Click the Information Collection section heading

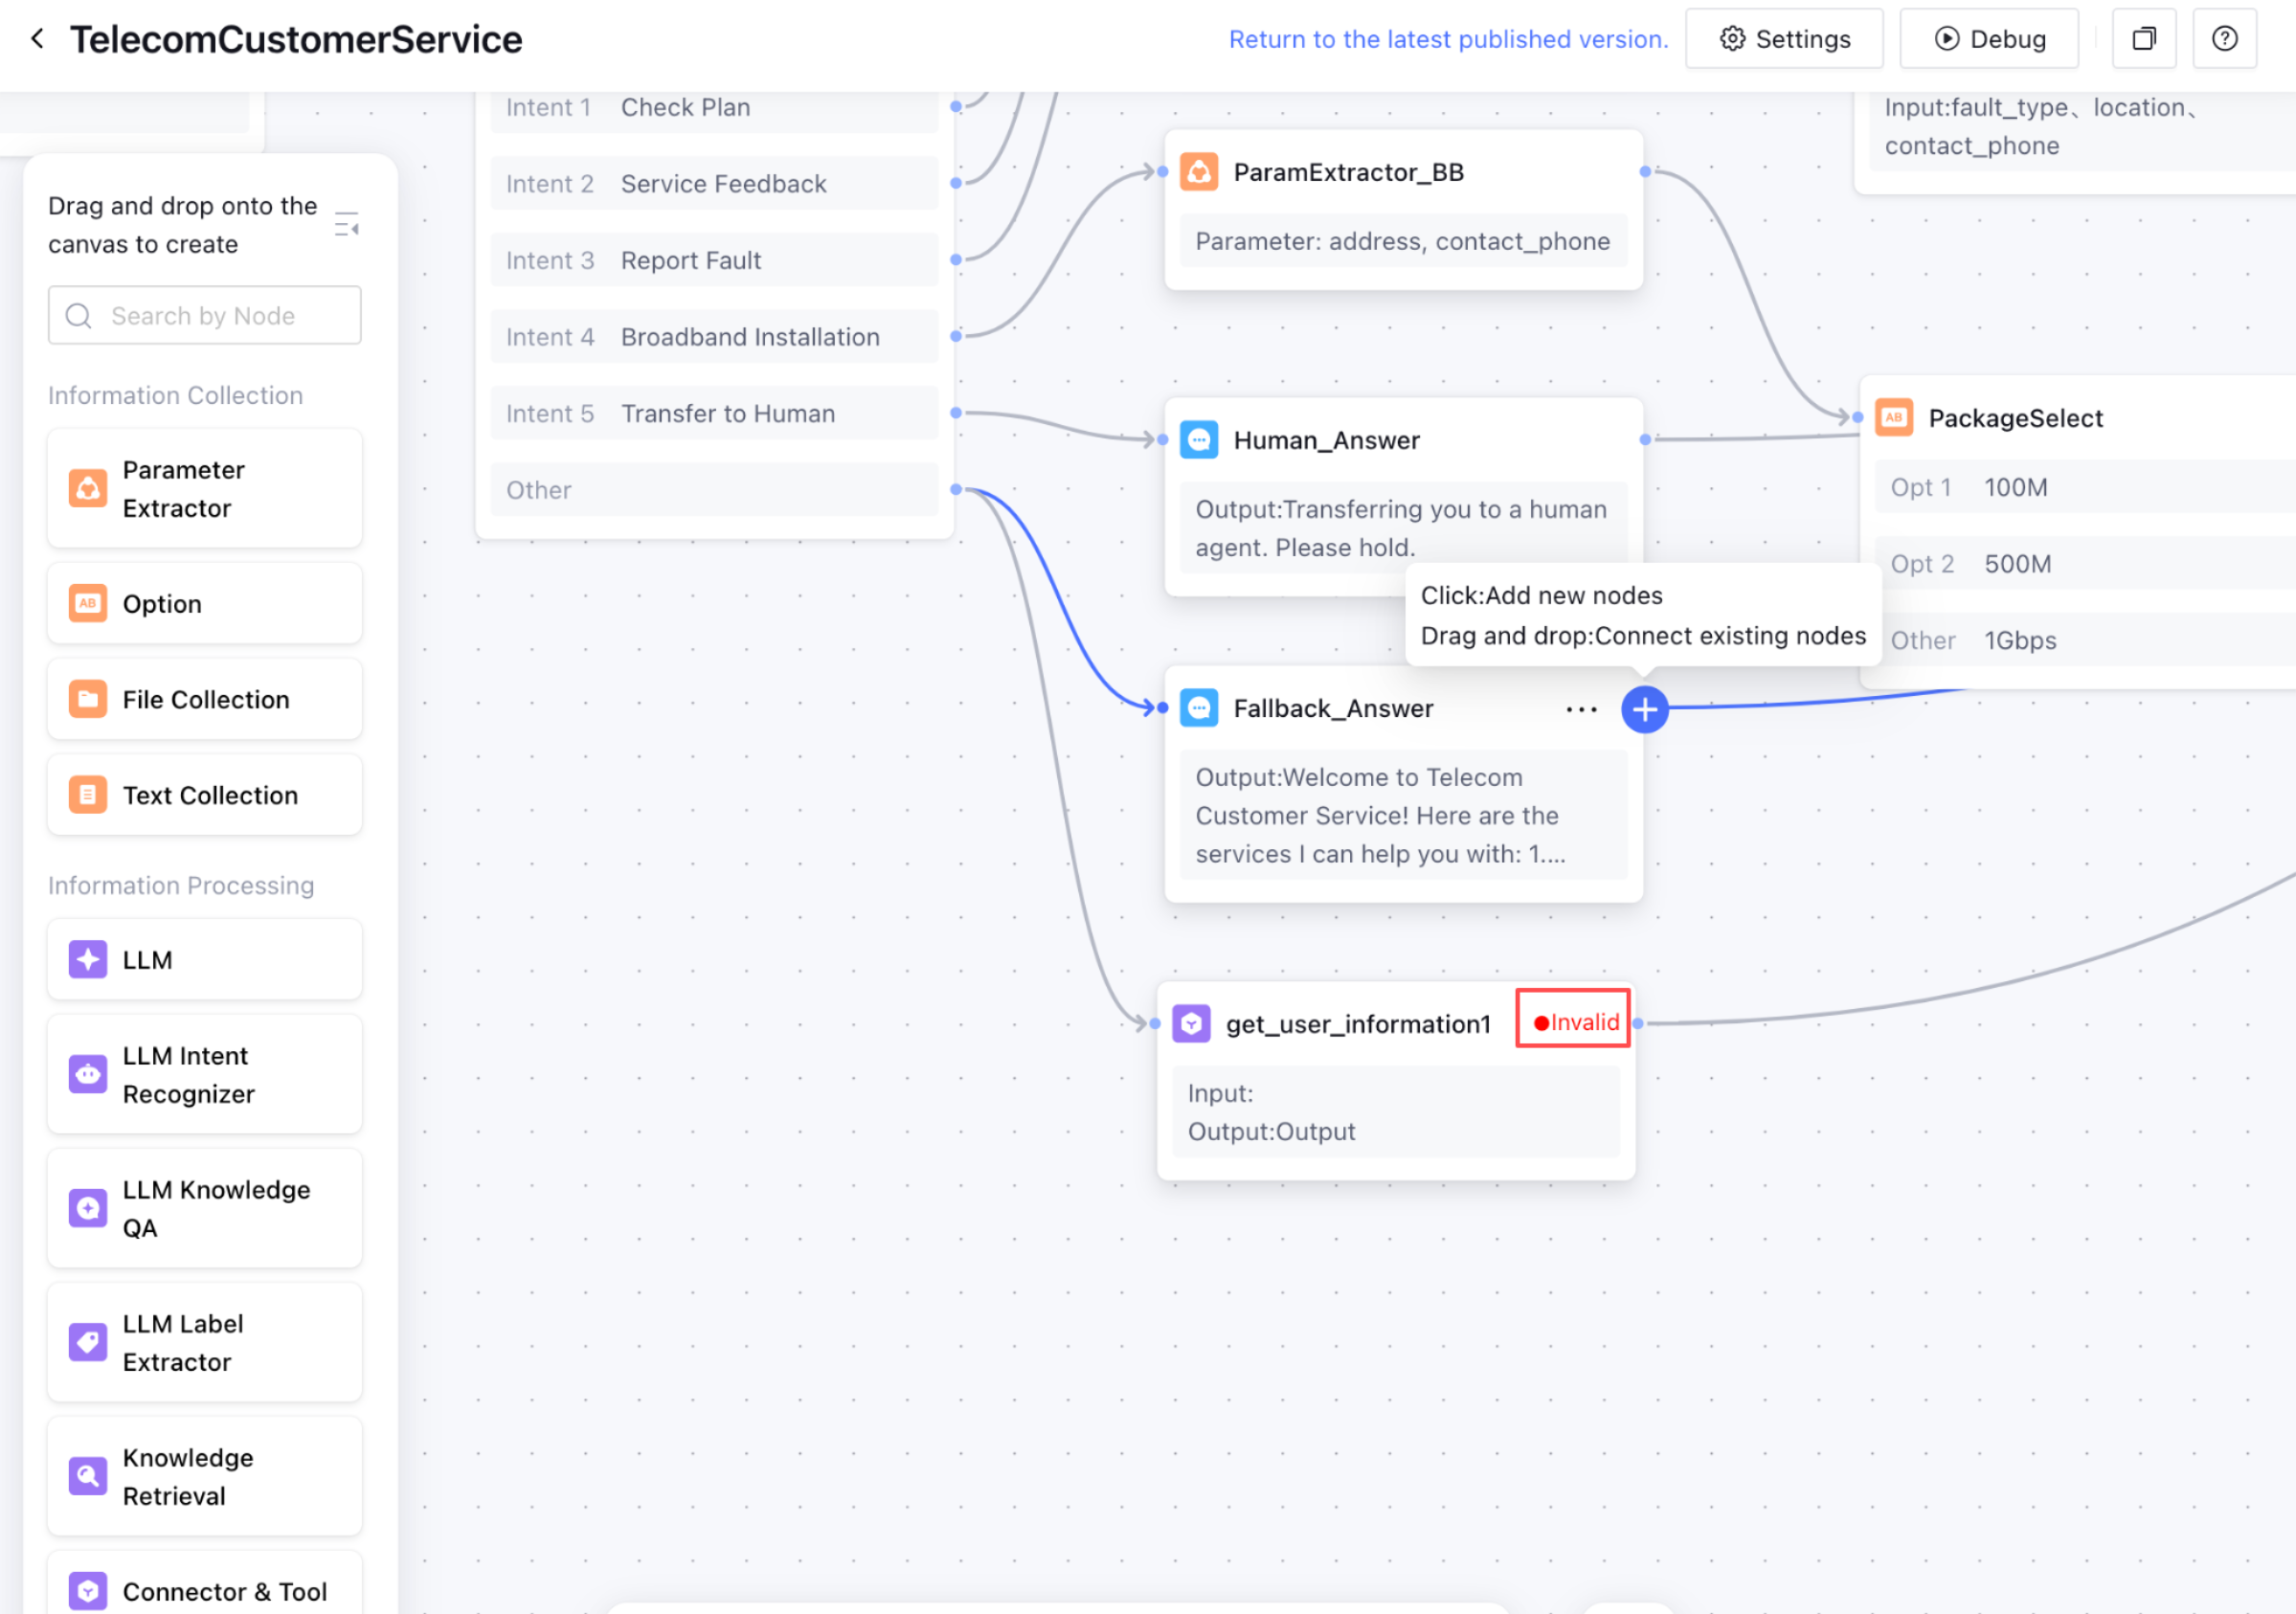pos(175,396)
